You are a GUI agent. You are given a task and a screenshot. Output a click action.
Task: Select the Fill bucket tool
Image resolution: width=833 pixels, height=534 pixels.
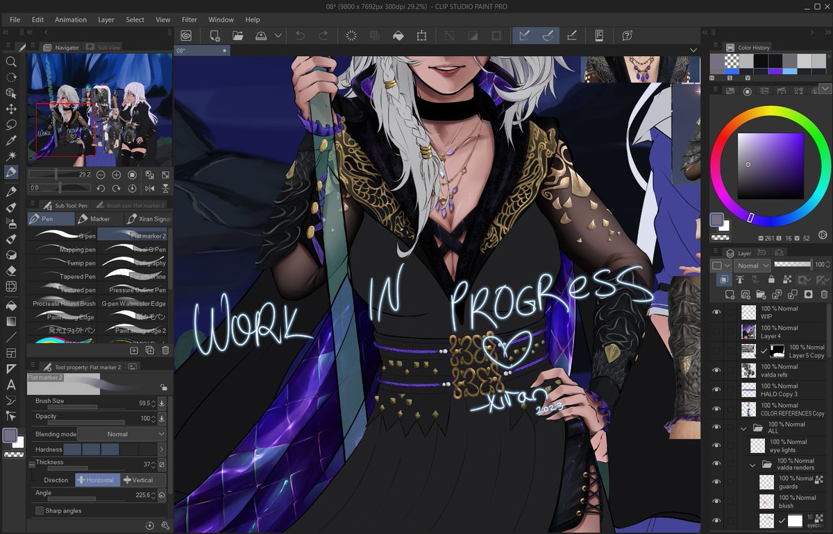tap(11, 305)
